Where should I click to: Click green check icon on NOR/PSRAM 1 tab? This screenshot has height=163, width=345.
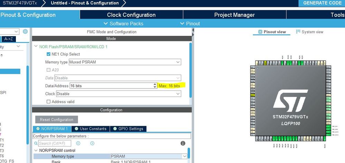(38, 129)
